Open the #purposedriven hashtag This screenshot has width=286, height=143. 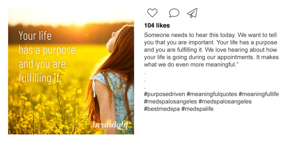click(x=164, y=94)
